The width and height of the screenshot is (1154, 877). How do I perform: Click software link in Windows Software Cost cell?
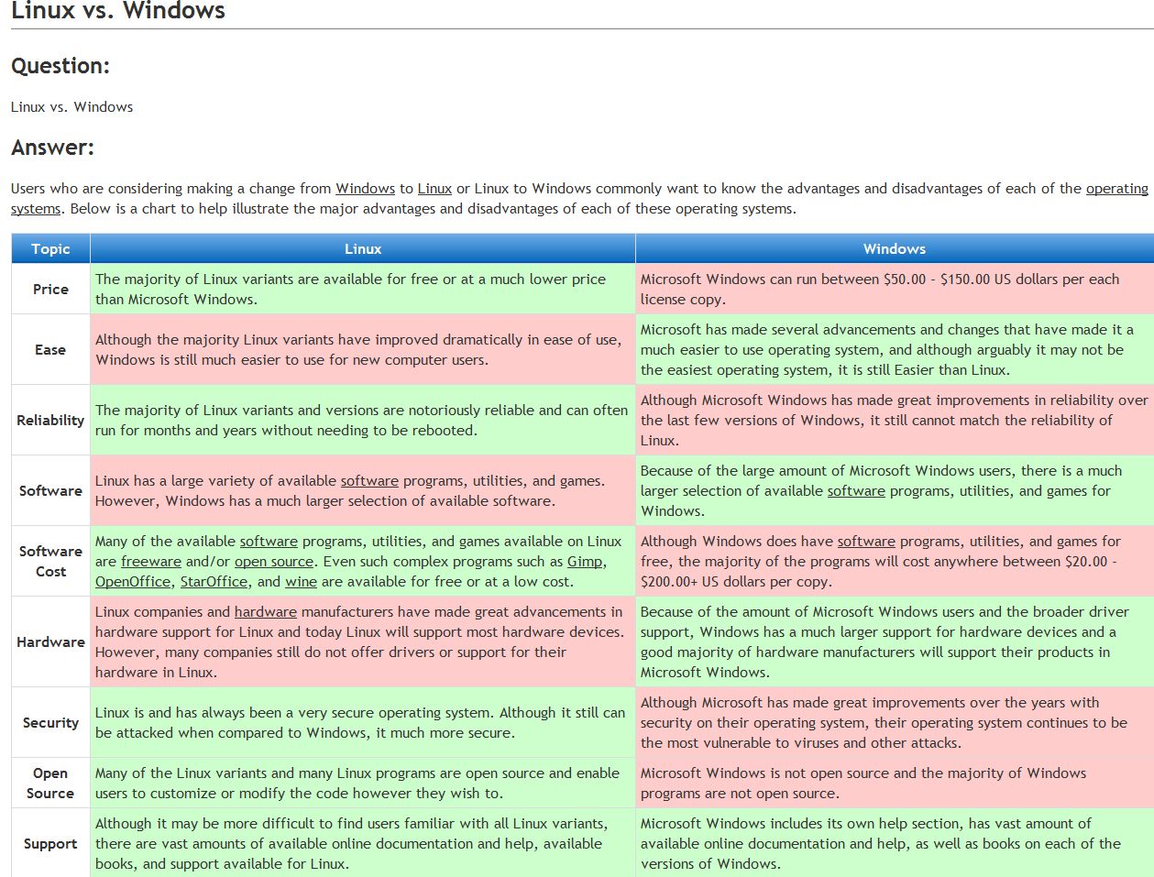866,542
